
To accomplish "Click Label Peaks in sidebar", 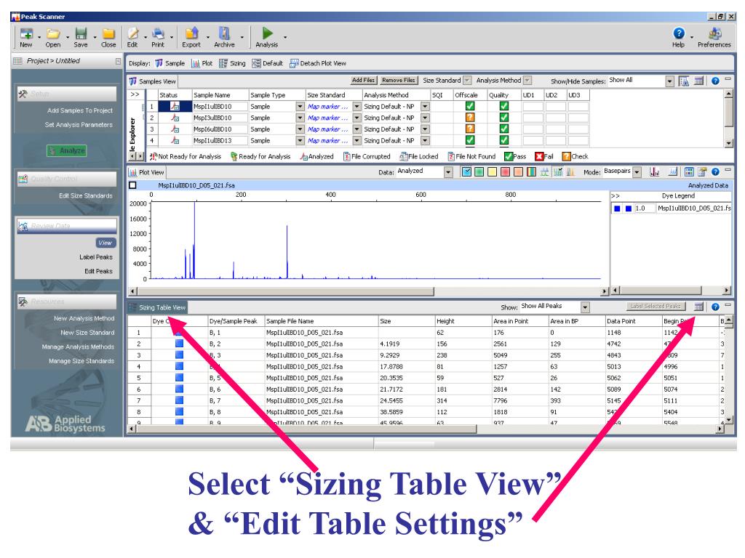I will [x=96, y=257].
